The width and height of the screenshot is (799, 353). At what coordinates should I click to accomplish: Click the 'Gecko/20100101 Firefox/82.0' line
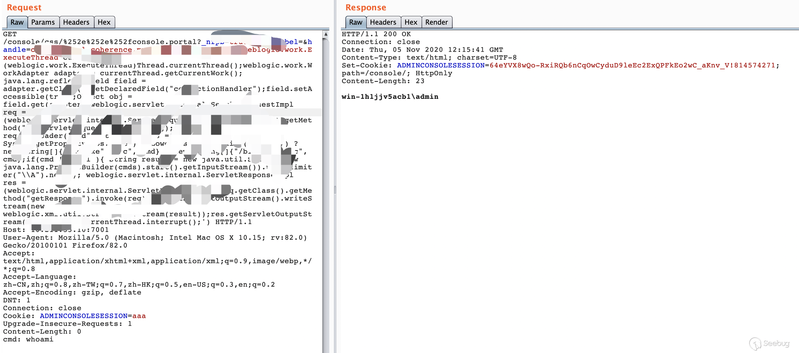point(65,246)
